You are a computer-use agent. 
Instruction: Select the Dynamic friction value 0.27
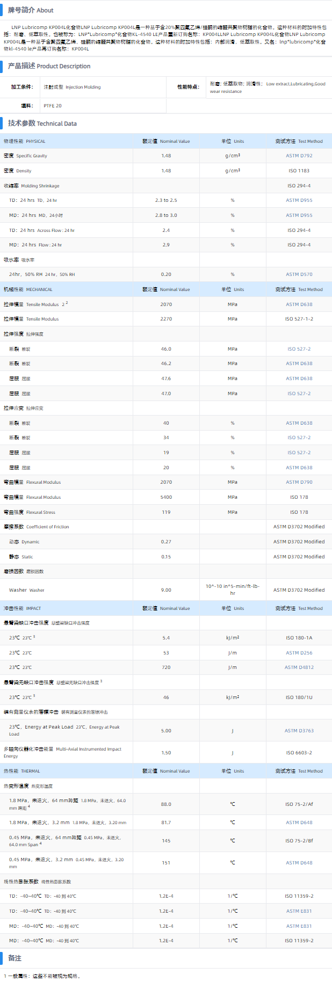(166, 542)
